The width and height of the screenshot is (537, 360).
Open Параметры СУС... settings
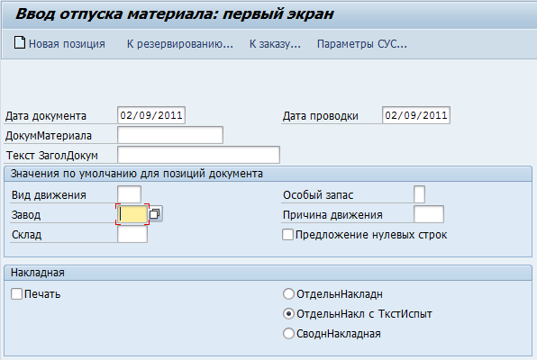tap(361, 44)
